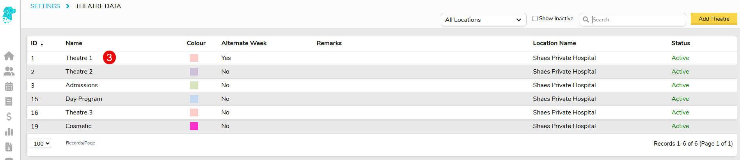Click the app logo at top left

point(9,15)
